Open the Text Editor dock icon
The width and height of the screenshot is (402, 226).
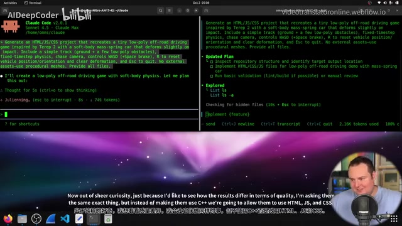pos(79,219)
